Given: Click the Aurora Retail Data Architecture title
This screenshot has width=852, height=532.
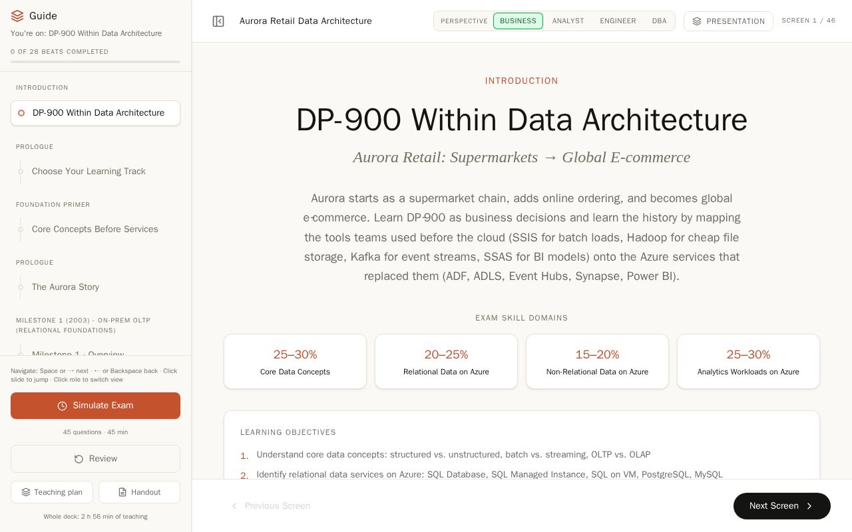Looking at the screenshot, I should click(x=306, y=21).
